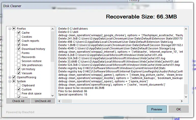Viewport: 196px width, 120px height.
Task: Click the log panel vertical scrollbar thumb
Action: coord(186,89)
